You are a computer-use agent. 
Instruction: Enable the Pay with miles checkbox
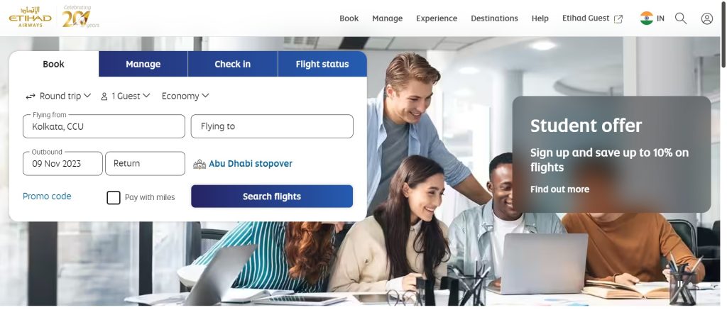click(113, 198)
